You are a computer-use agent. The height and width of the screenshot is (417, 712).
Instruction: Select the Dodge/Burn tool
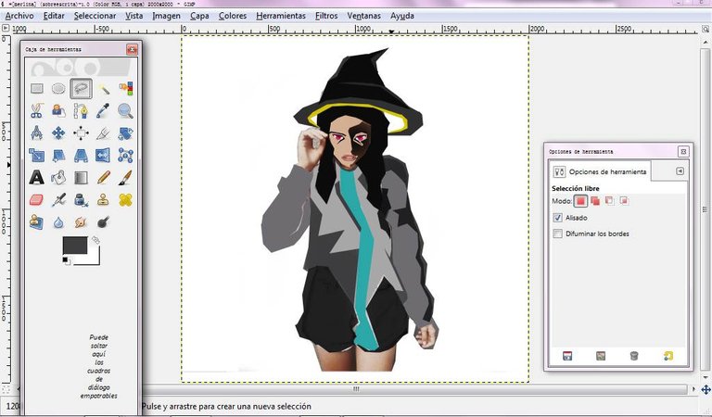103,221
